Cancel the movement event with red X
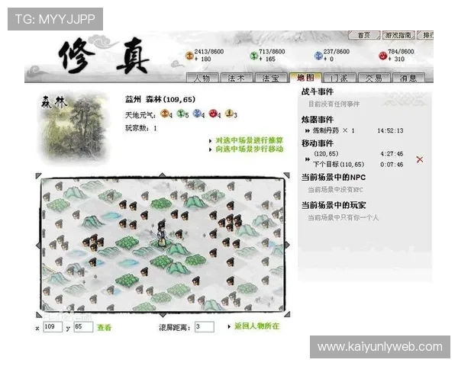 pyautogui.click(x=419, y=159)
